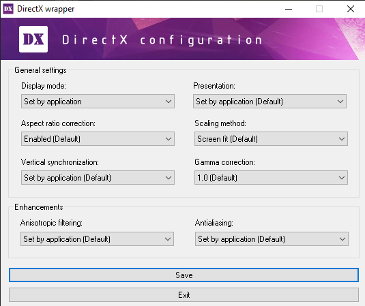Expand the Antialiasing combo box
The image size is (365, 306).
[272, 239]
